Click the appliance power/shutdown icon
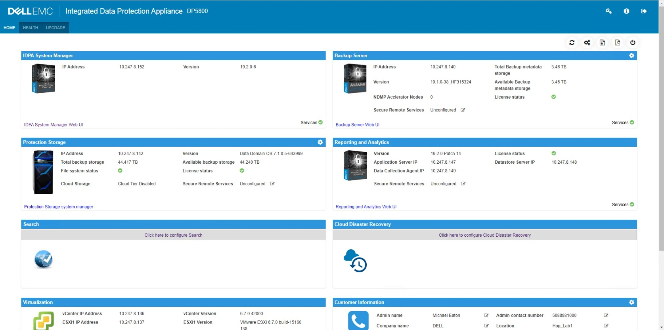664x330 pixels. click(x=632, y=43)
